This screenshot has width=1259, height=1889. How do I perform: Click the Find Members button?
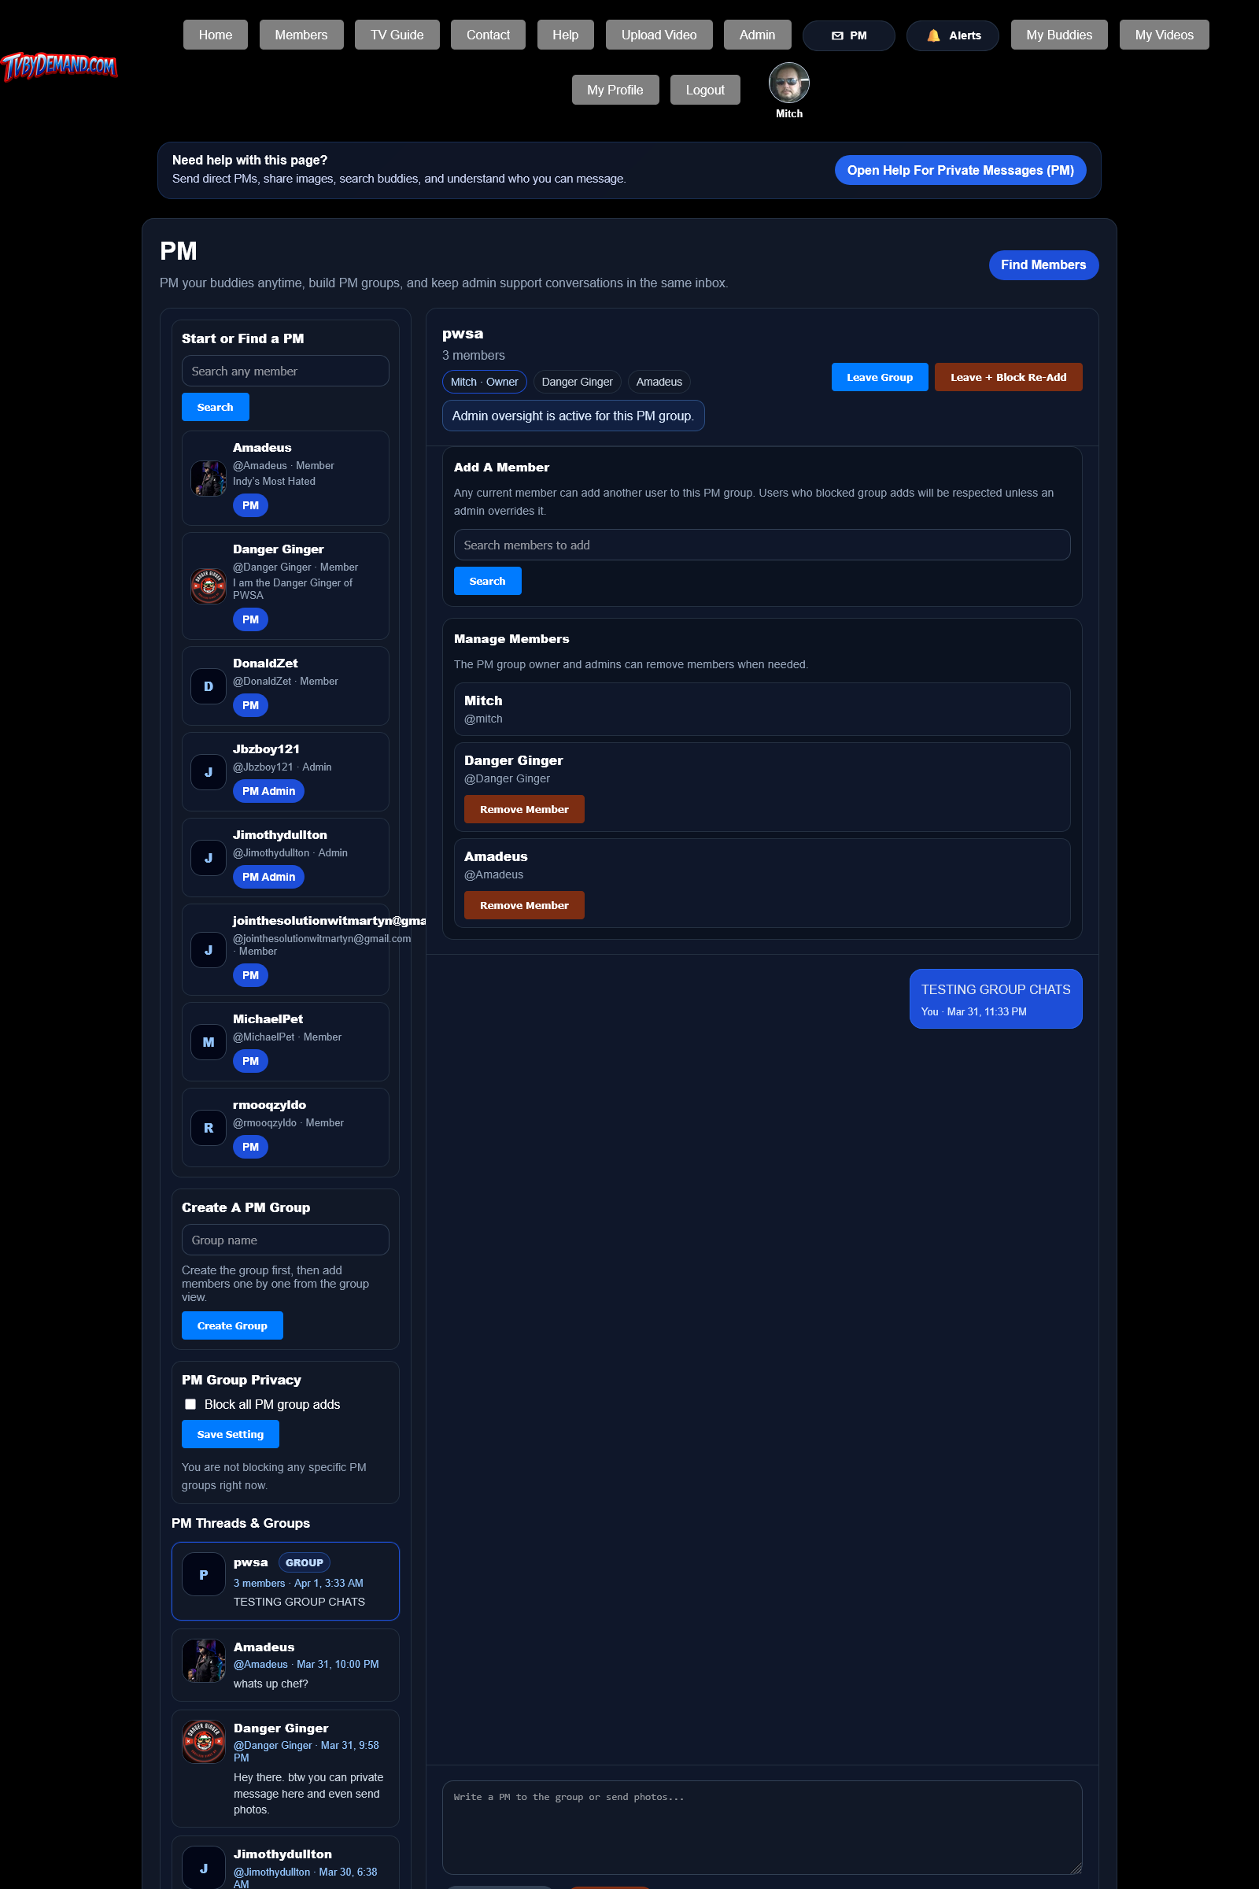1043,265
